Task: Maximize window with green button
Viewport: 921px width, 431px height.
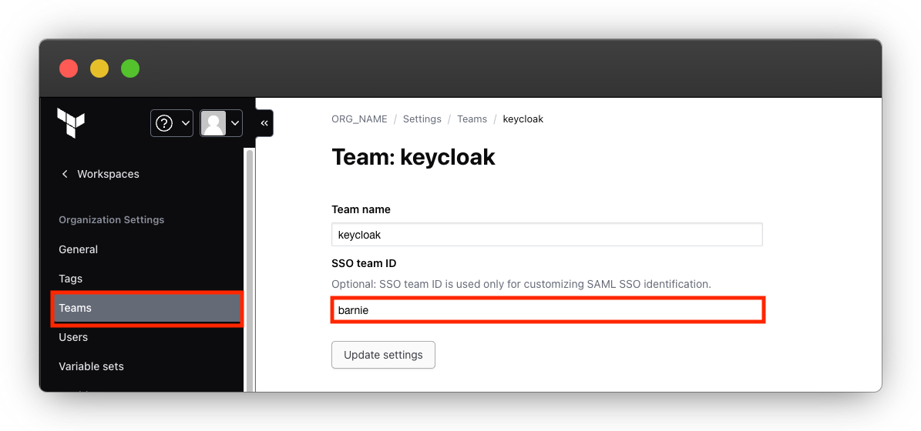Action: [x=129, y=68]
